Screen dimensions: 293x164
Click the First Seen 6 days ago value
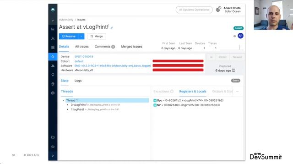point(168,48)
